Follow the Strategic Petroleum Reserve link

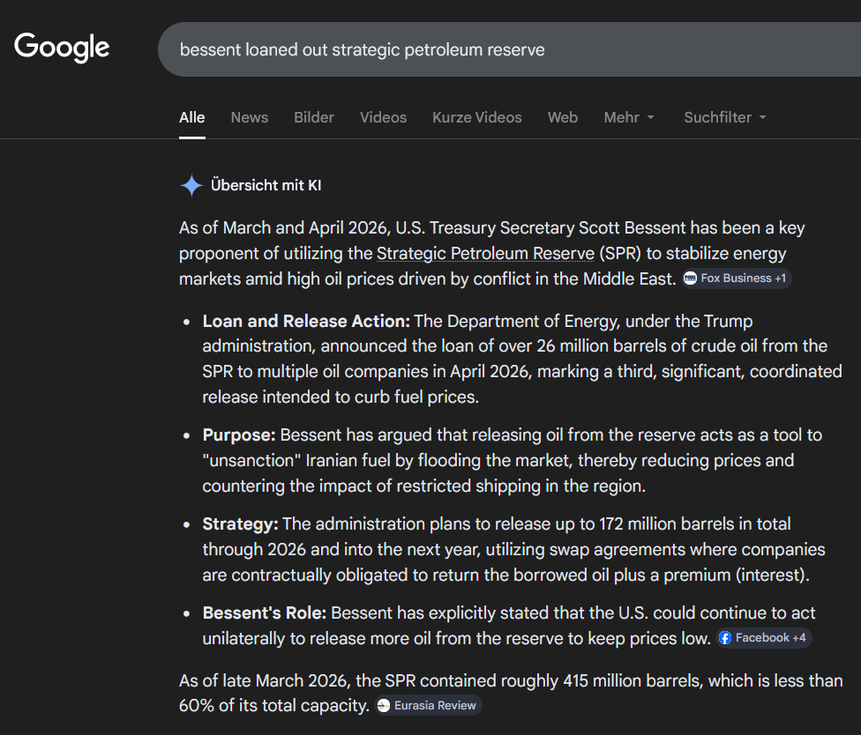click(x=485, y=254)
